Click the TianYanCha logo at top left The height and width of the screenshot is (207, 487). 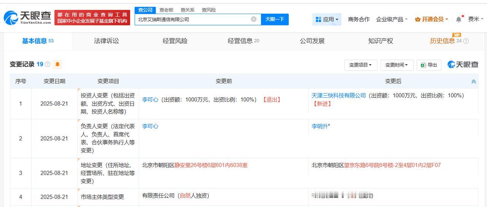click(x=27, y=17)
